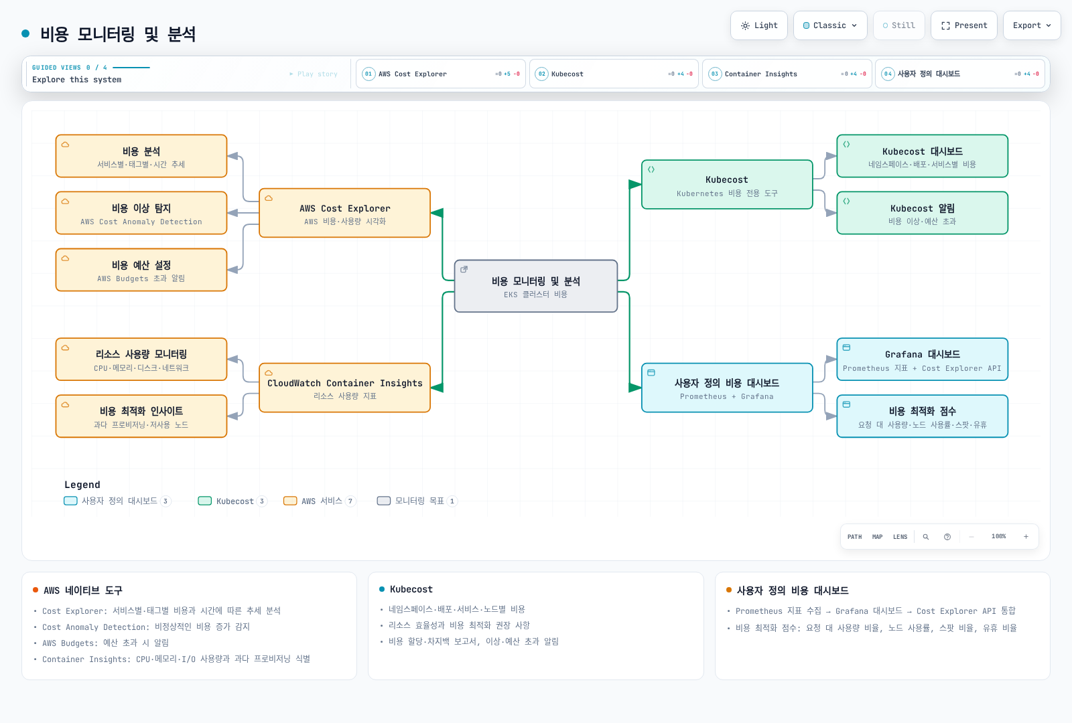Click Kubecost summary card heading
Image resolution: width=1072 pixels, height=723 pixels.
(411, 589)
